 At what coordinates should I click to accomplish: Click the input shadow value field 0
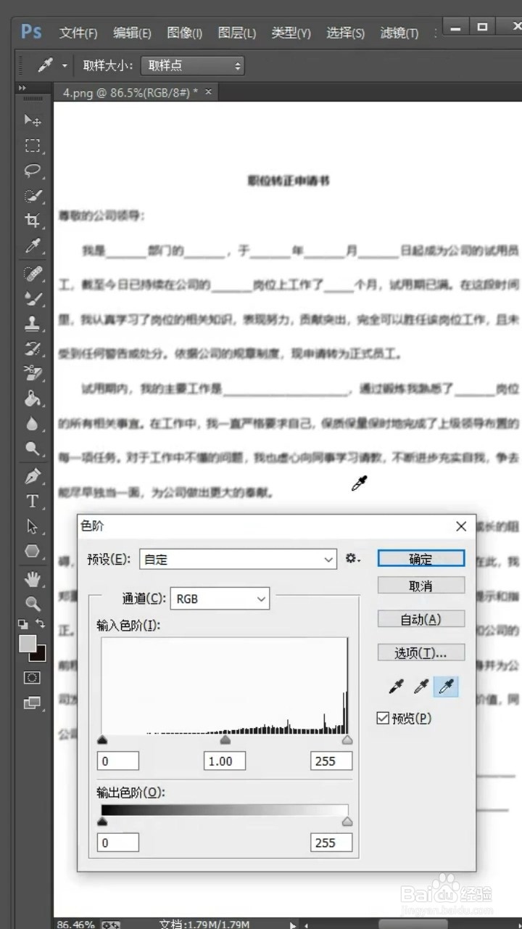tap(117, 761)
